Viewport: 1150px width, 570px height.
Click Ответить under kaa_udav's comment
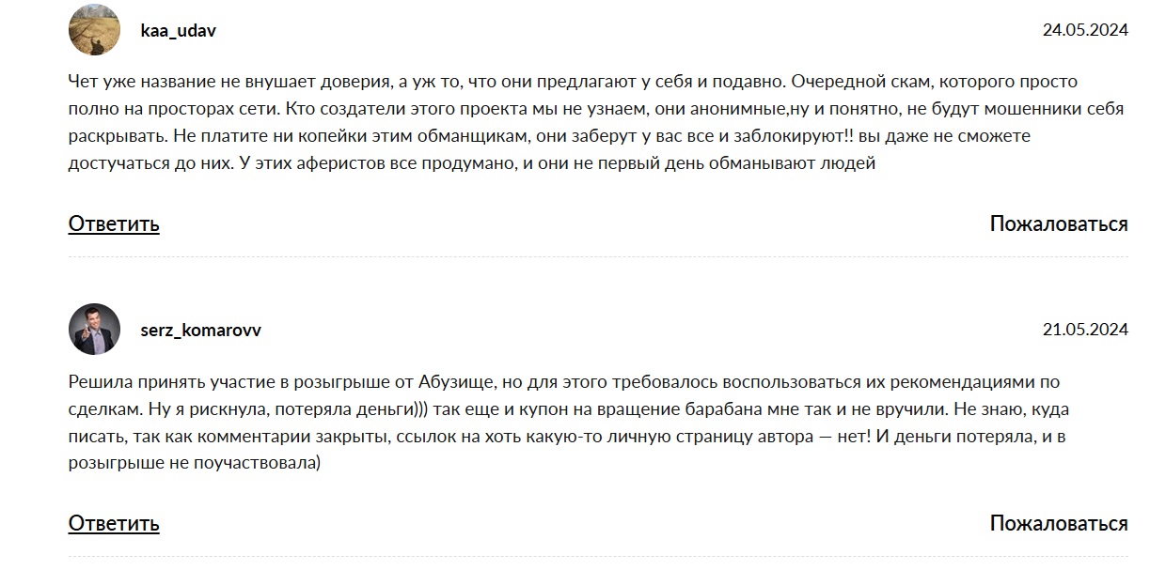click(114, 223)
